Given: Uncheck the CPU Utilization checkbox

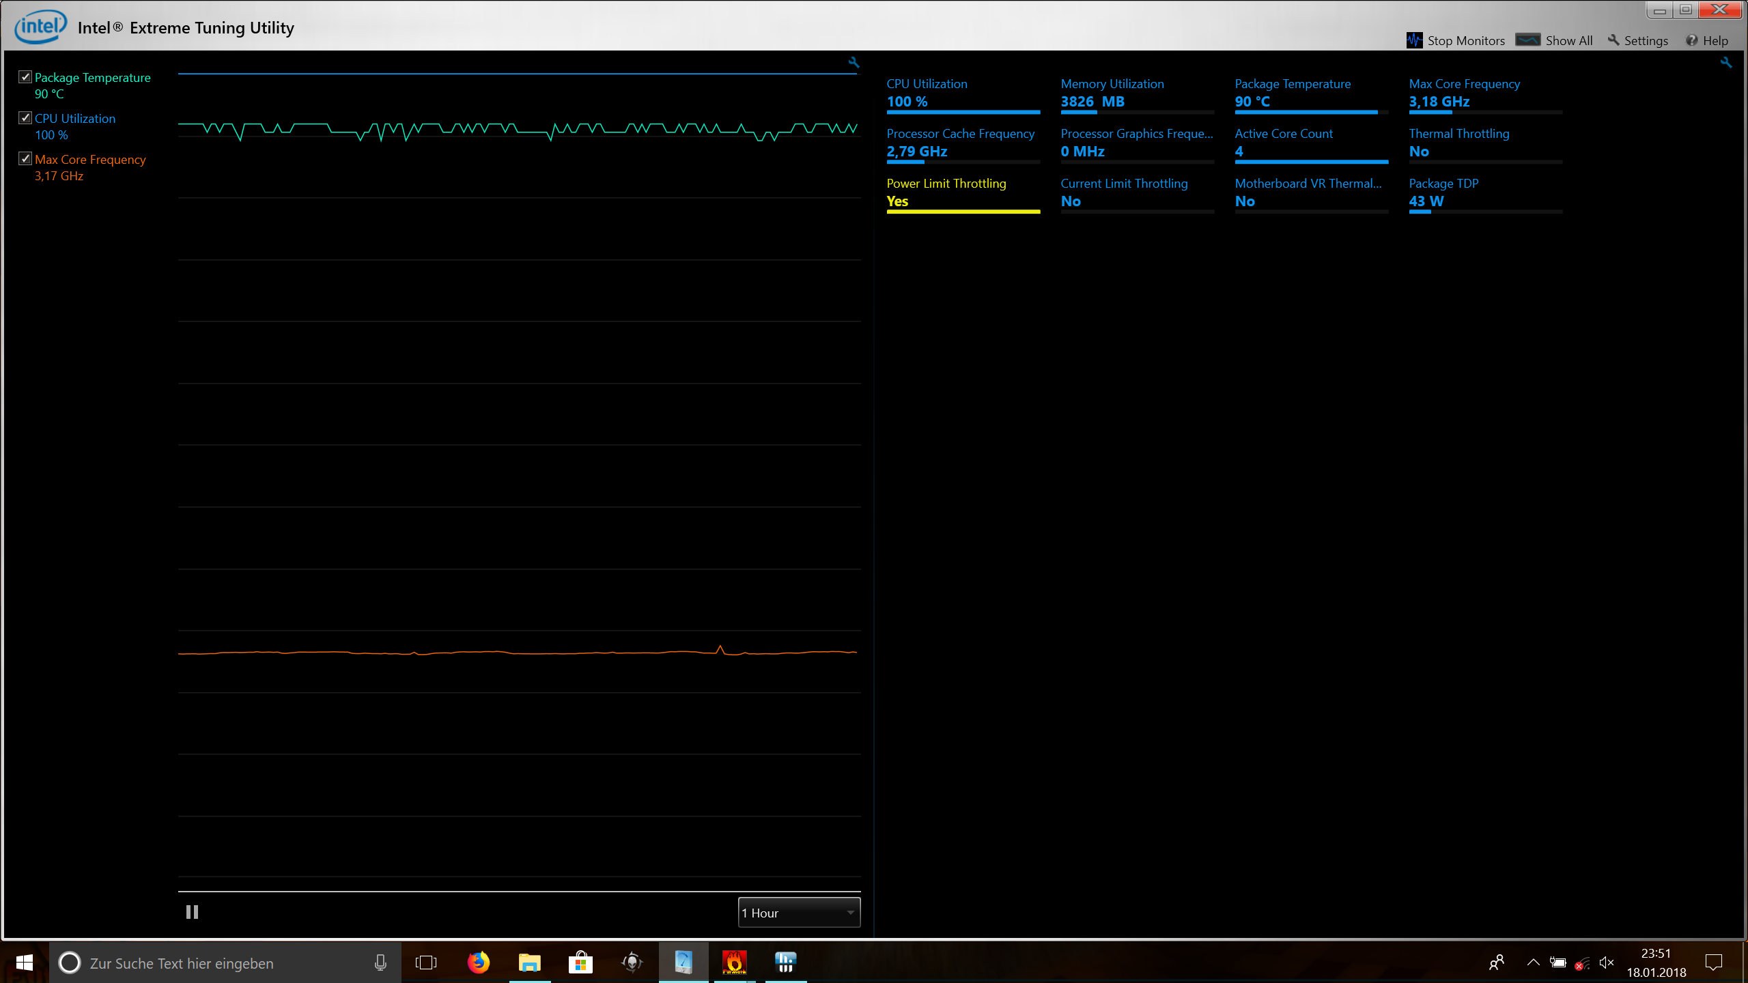Looking at the screenshot, I should [x=25, y=118].
